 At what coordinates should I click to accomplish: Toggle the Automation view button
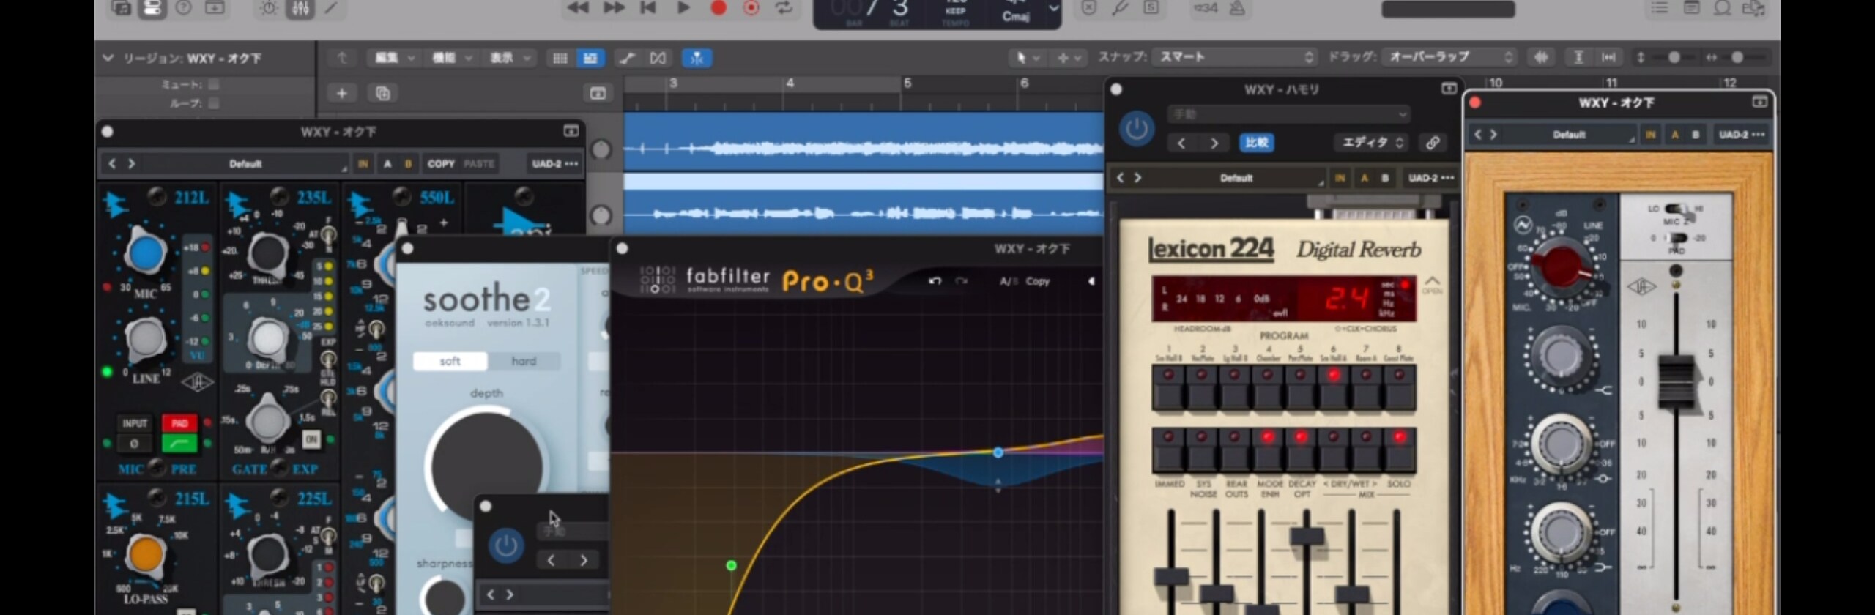tap(627, 58)
